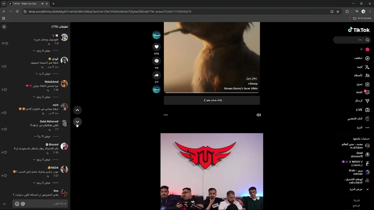Open the Disney+ sound disc icon below the share count
This screenshot has height=210, width=374.
pyautogui.click(x=157, y=89)
